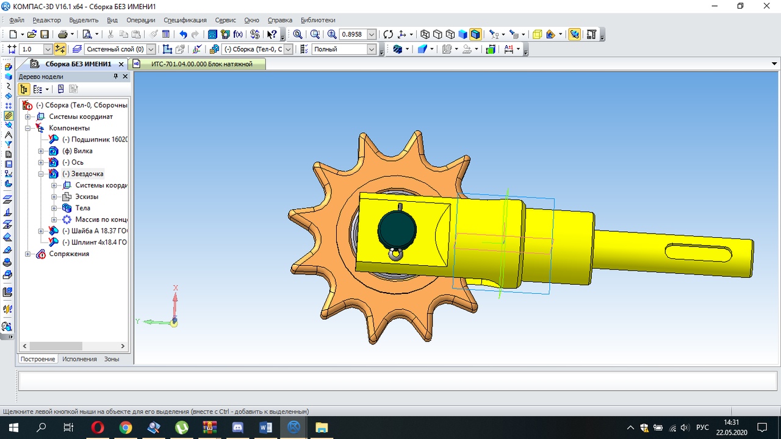The width and height of the screenshot is (781, 439).
Task: Toggle model tree structure view button
Action: point(24,89)
